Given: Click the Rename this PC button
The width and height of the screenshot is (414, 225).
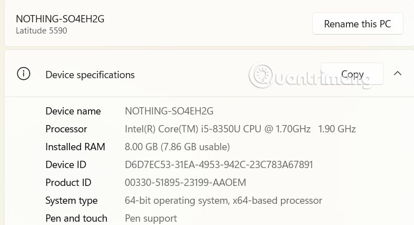Looking at the screenshot, I should click(x=357, y=24).
